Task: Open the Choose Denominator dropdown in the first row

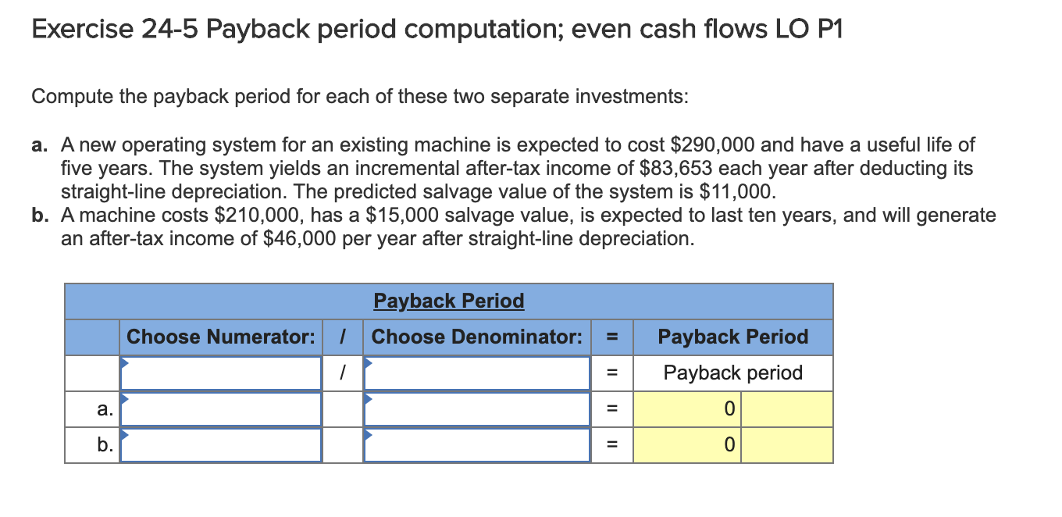Action: 476,373
